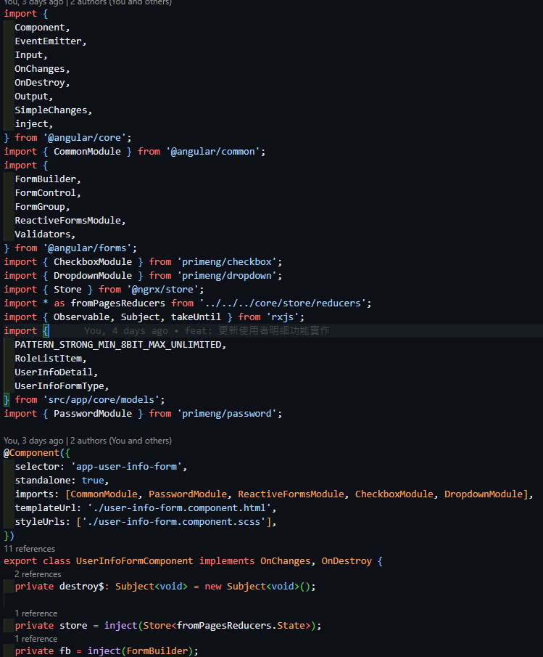Click the 'rxjs' module string

pos(283,317)
